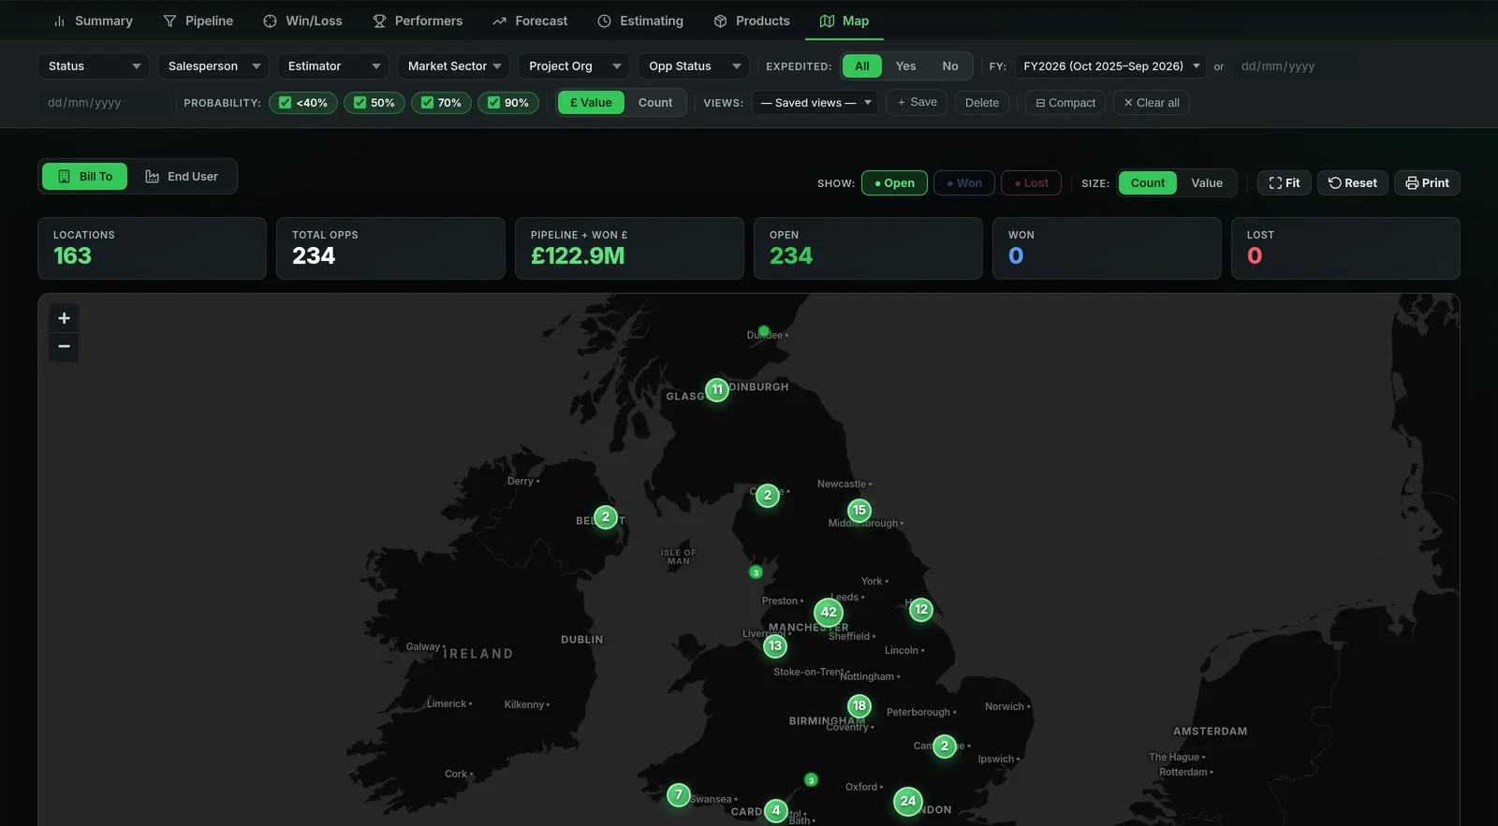Click the Manchester cluster marker showing 42
This screenshot has height=826, width=1498.
pyautogui.click(x=829, y=613)
